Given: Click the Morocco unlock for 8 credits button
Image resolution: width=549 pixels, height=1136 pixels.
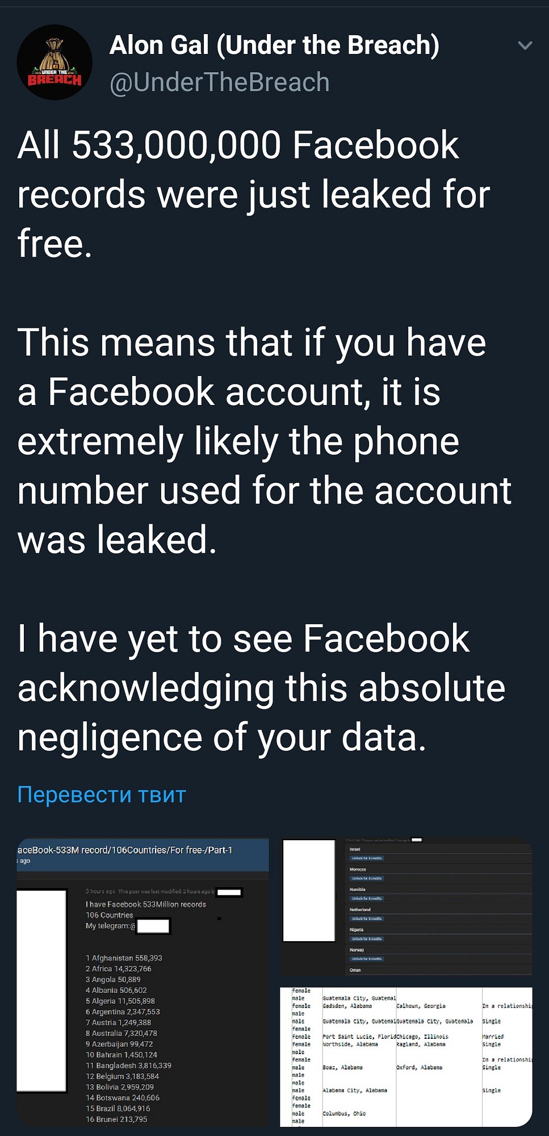Looking at the screenshot, I should (x=367, y=878).
